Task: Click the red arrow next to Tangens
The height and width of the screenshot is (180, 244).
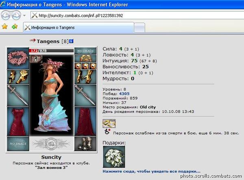Action: click(33, 40)
